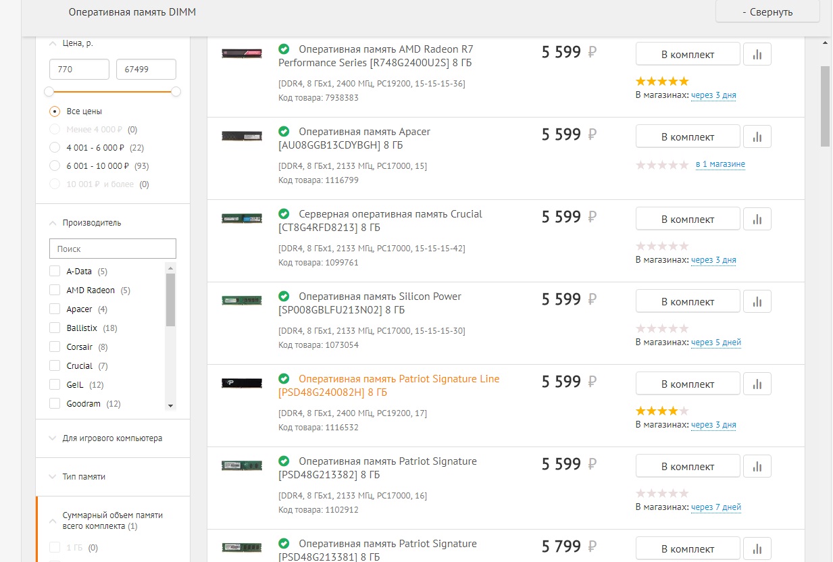Click five-star rating of AMD Radeon R7

pyautogui.click(x=662, y=82)
